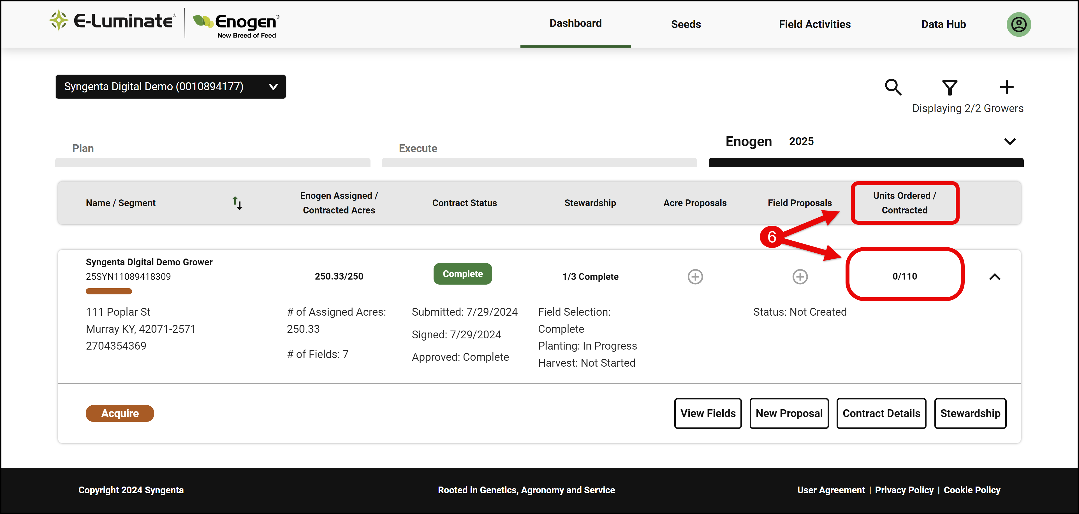Open Syngenta Digital Demo account dropdown
The height and width of the screenshot is (514, 1079).
click(x=170, y=87)
